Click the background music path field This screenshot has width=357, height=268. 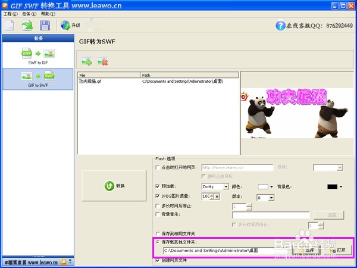coord(271,215)
